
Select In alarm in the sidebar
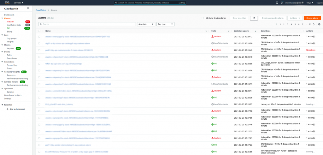click(10, 22)
